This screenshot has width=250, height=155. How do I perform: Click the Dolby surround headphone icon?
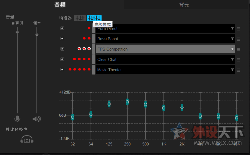(27, 139)
